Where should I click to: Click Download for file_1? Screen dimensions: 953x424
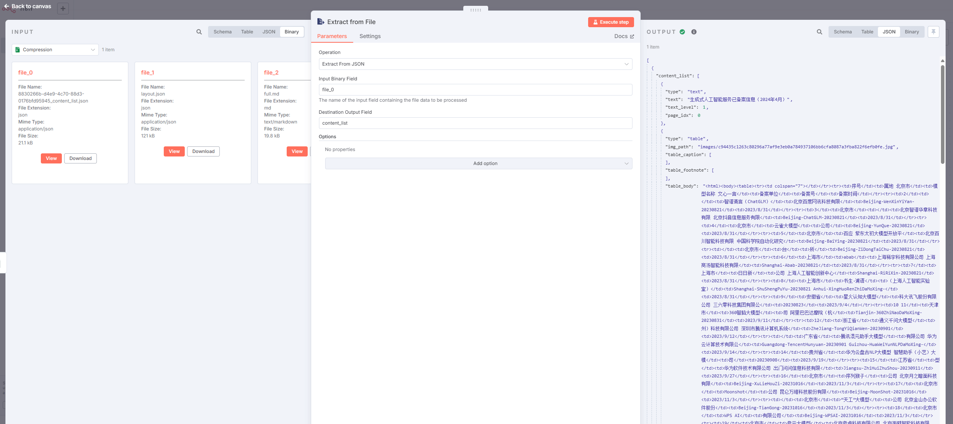click(203, 151)
